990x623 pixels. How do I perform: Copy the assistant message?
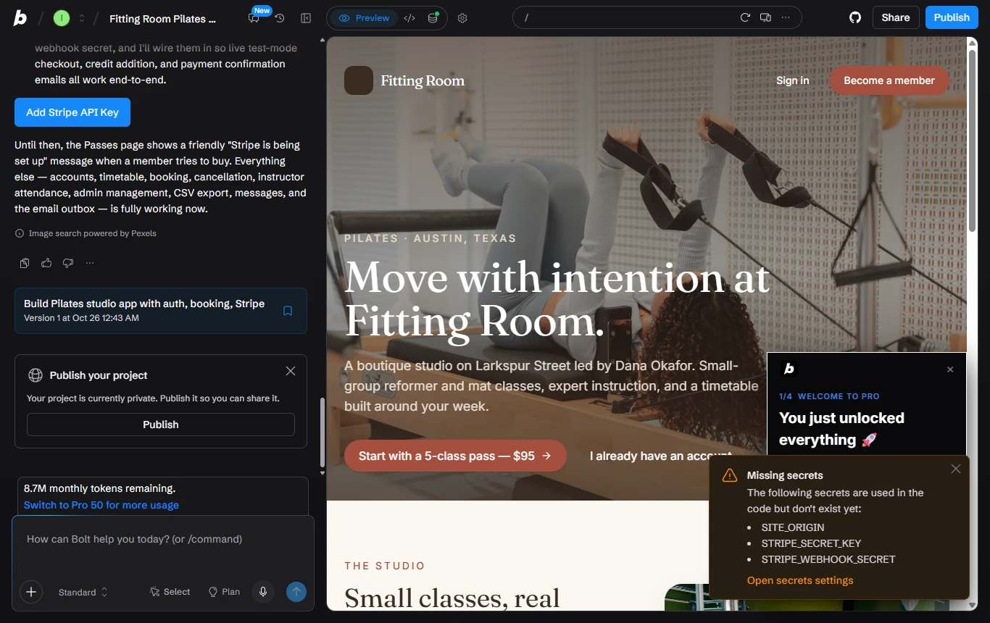(x=25, y=263)
